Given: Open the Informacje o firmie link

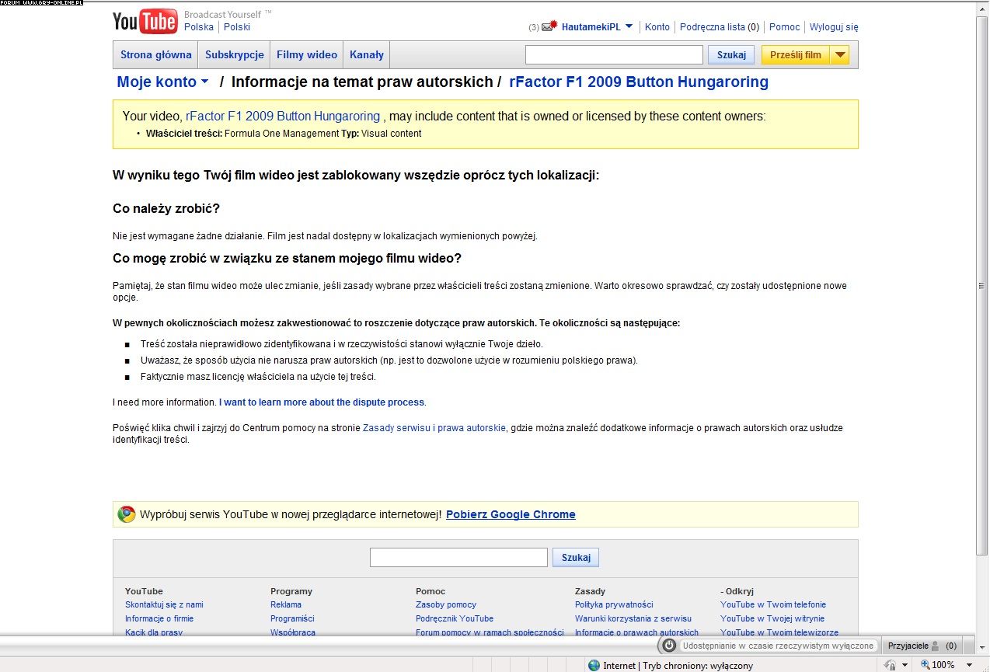Looking at the screenshot, I should (x=159, y=619).
